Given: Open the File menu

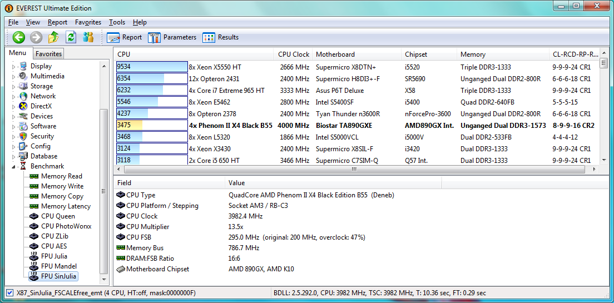Looking at the screenshot, I should [x=13, y=22].
